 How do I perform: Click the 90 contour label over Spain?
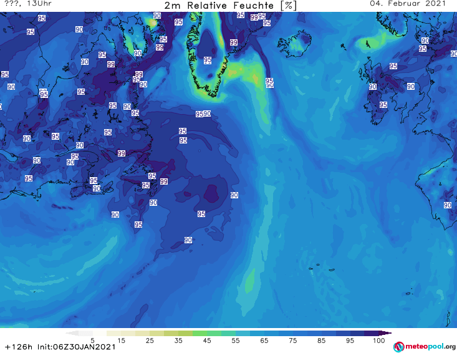pyautogui.click(x=448, y=205)
